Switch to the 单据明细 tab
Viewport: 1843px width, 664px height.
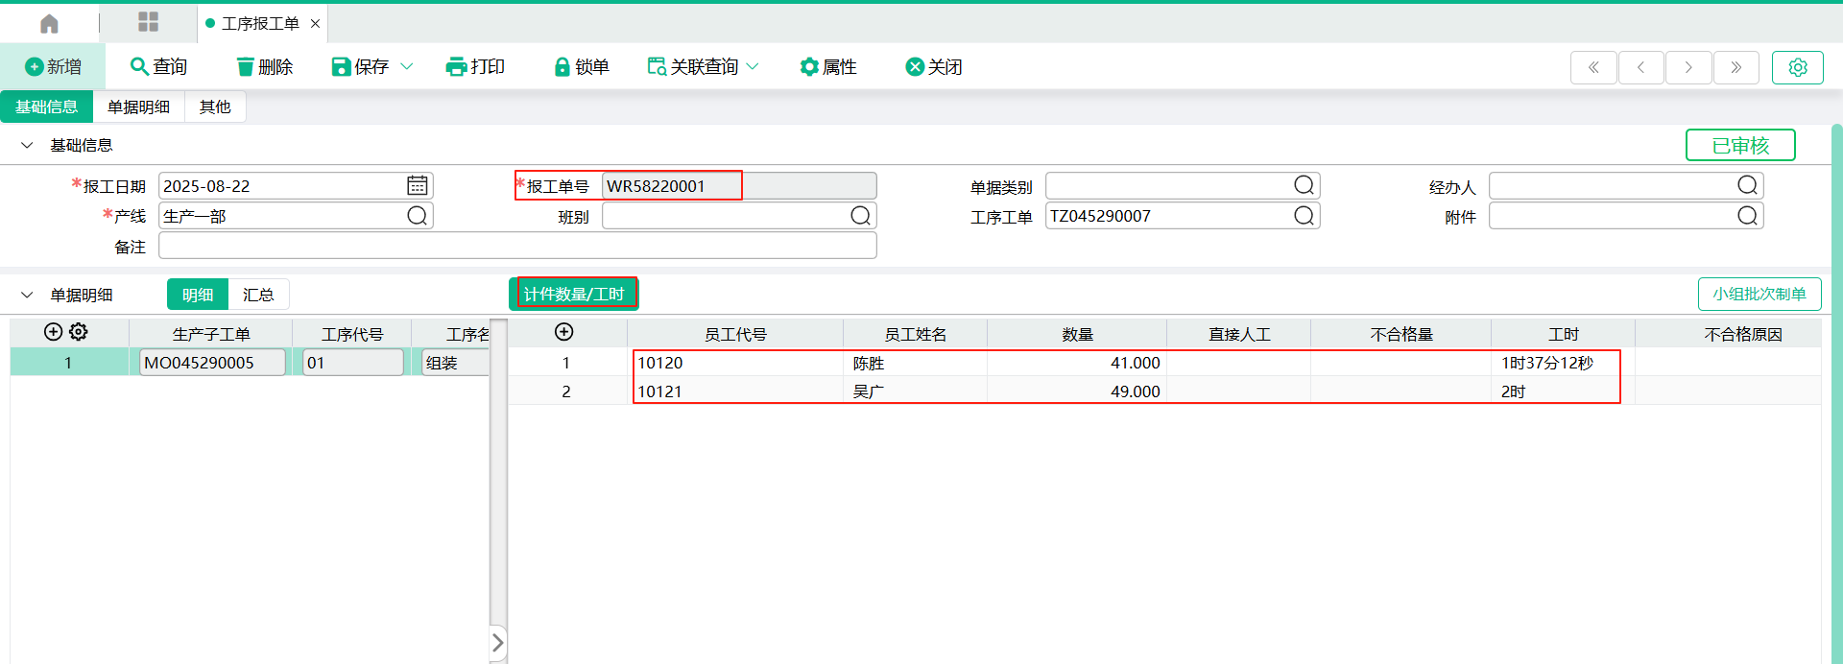[x=138, y=107]
